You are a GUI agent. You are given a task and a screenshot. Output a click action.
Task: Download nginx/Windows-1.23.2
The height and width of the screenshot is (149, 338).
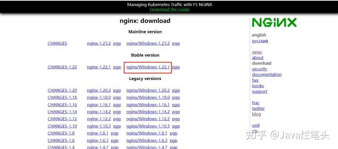pos(148,43)
